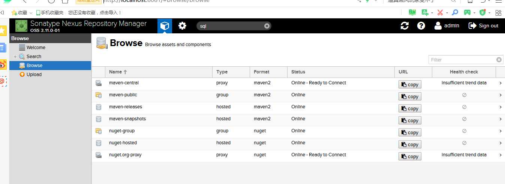This screenshot has height=184, width=505.
Task: Open the browser favorites star button
Action: 19,13
